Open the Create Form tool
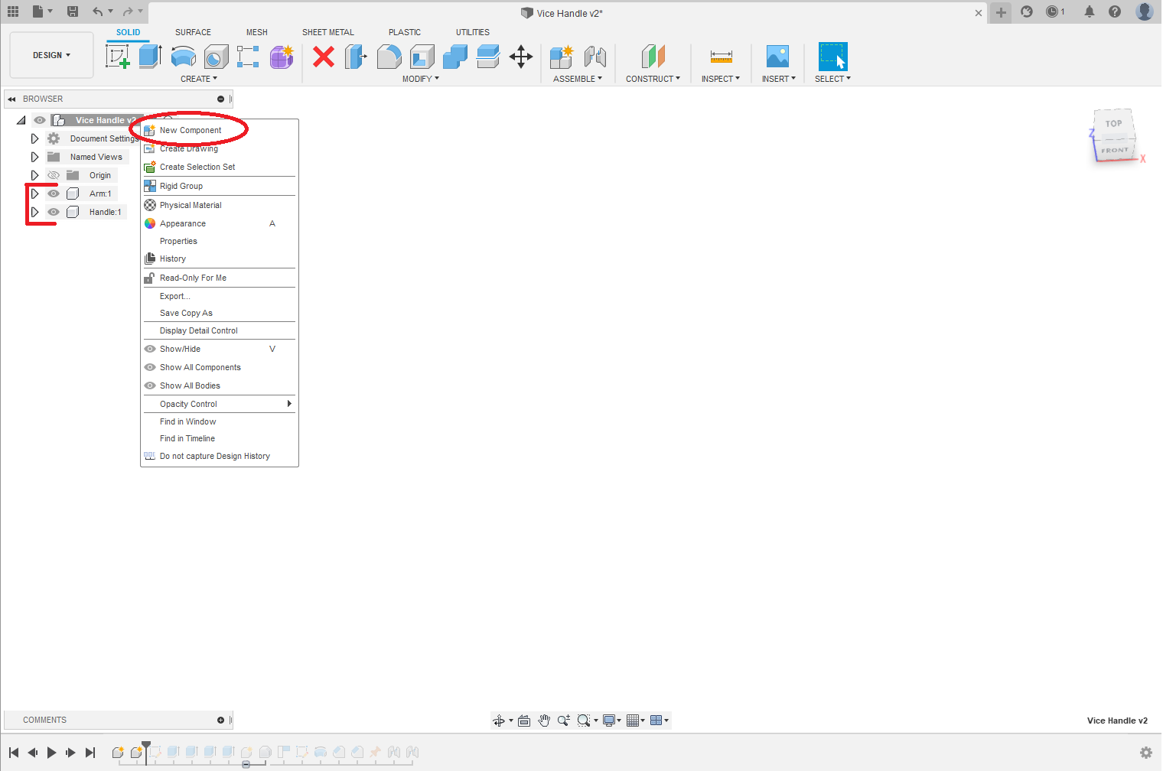Screen dimensions: 1163x771 click(282, 57)
